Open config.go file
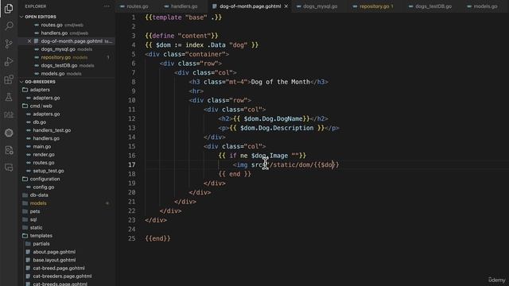 point(44,187)
